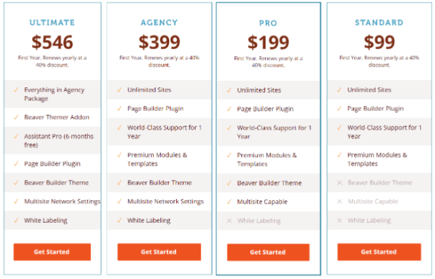Click Get Started under Ultimate plan
The width and height of the screenshot is (435, 279).
[52, 252]
